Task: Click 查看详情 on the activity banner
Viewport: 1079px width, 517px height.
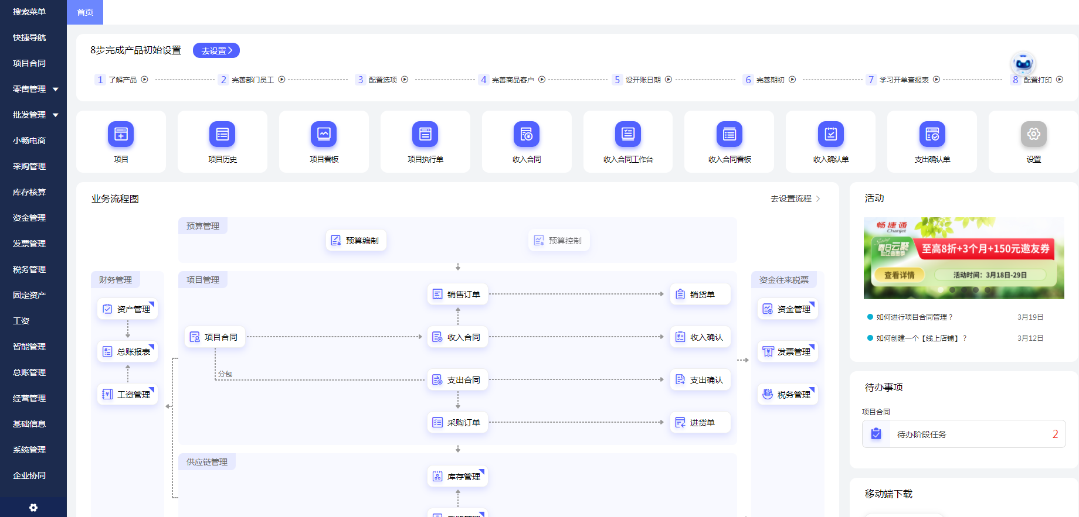Action: (899, 275)
